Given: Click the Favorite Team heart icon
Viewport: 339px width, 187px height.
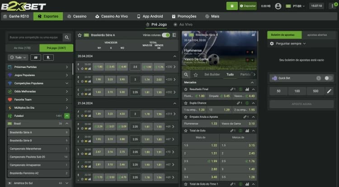Looking at the screenshot, I should [10, 100].
